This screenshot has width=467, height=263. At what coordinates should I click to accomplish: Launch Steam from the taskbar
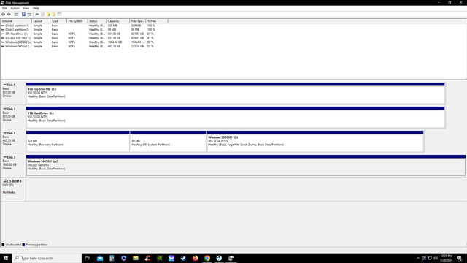[183, 258]
